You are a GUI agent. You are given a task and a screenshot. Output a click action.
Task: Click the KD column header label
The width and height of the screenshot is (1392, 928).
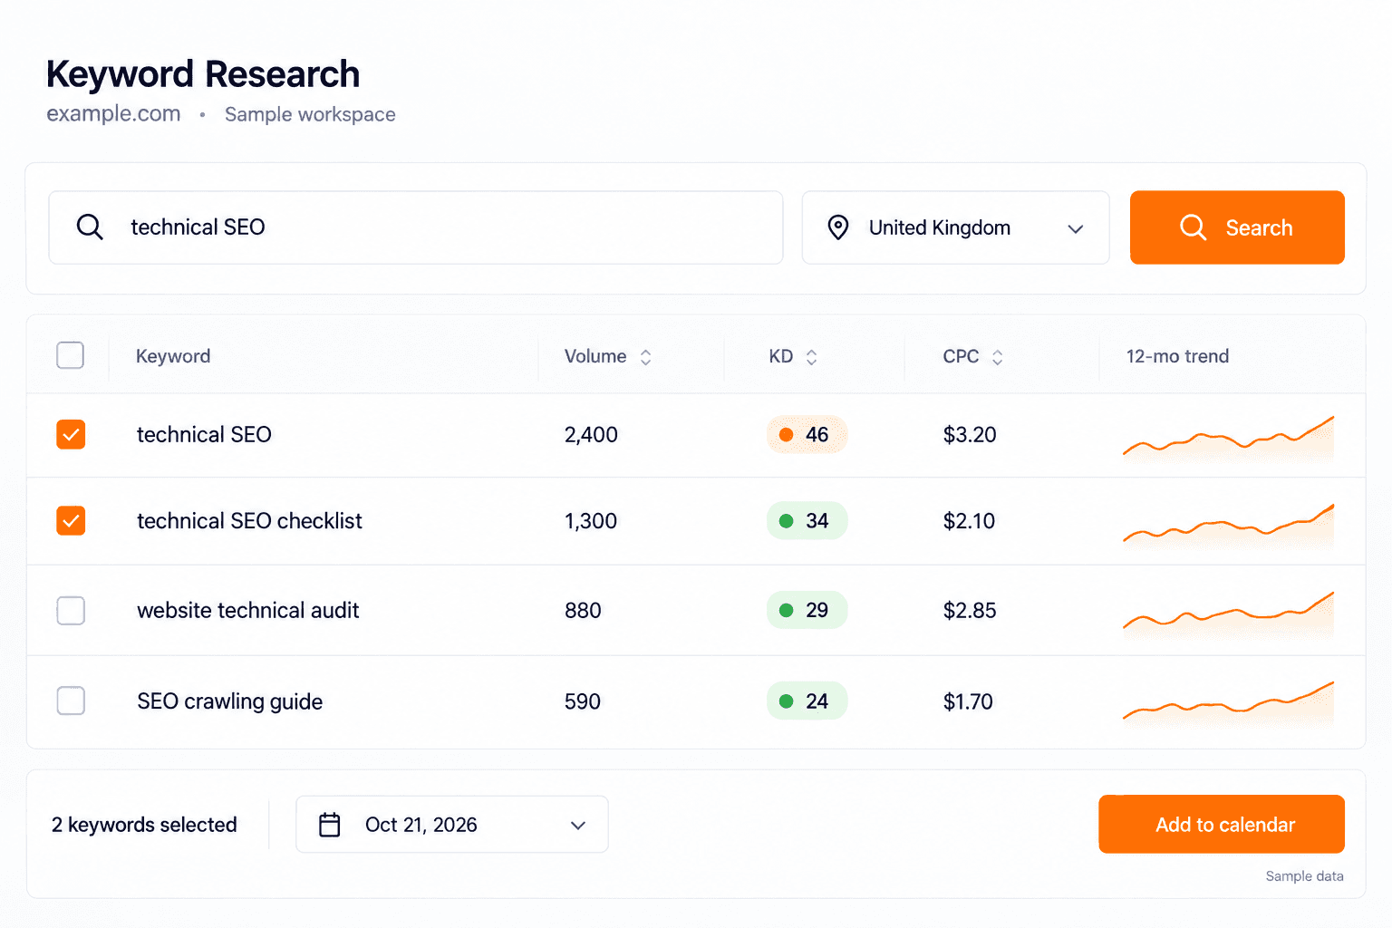(x=781, y=356)
